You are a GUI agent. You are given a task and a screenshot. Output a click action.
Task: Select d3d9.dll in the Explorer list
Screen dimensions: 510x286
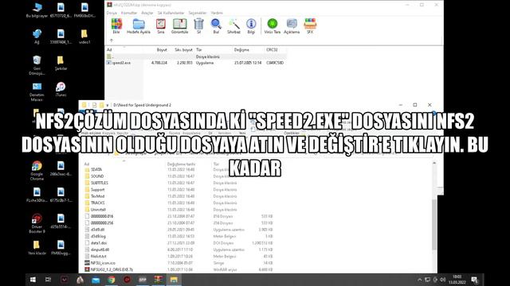(97, 230)
